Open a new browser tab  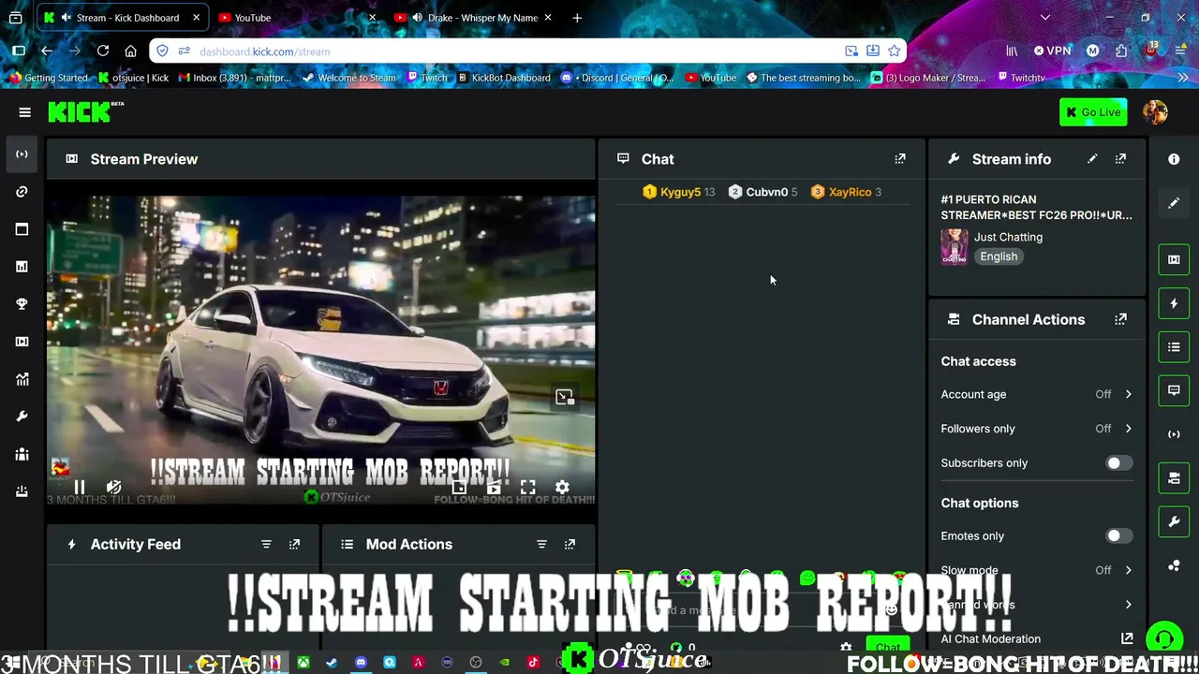coord(577,18)
